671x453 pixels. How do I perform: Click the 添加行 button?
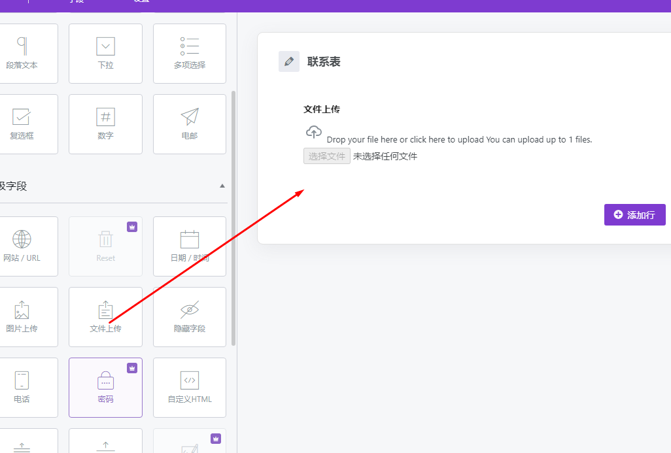(x=634, y=215)
